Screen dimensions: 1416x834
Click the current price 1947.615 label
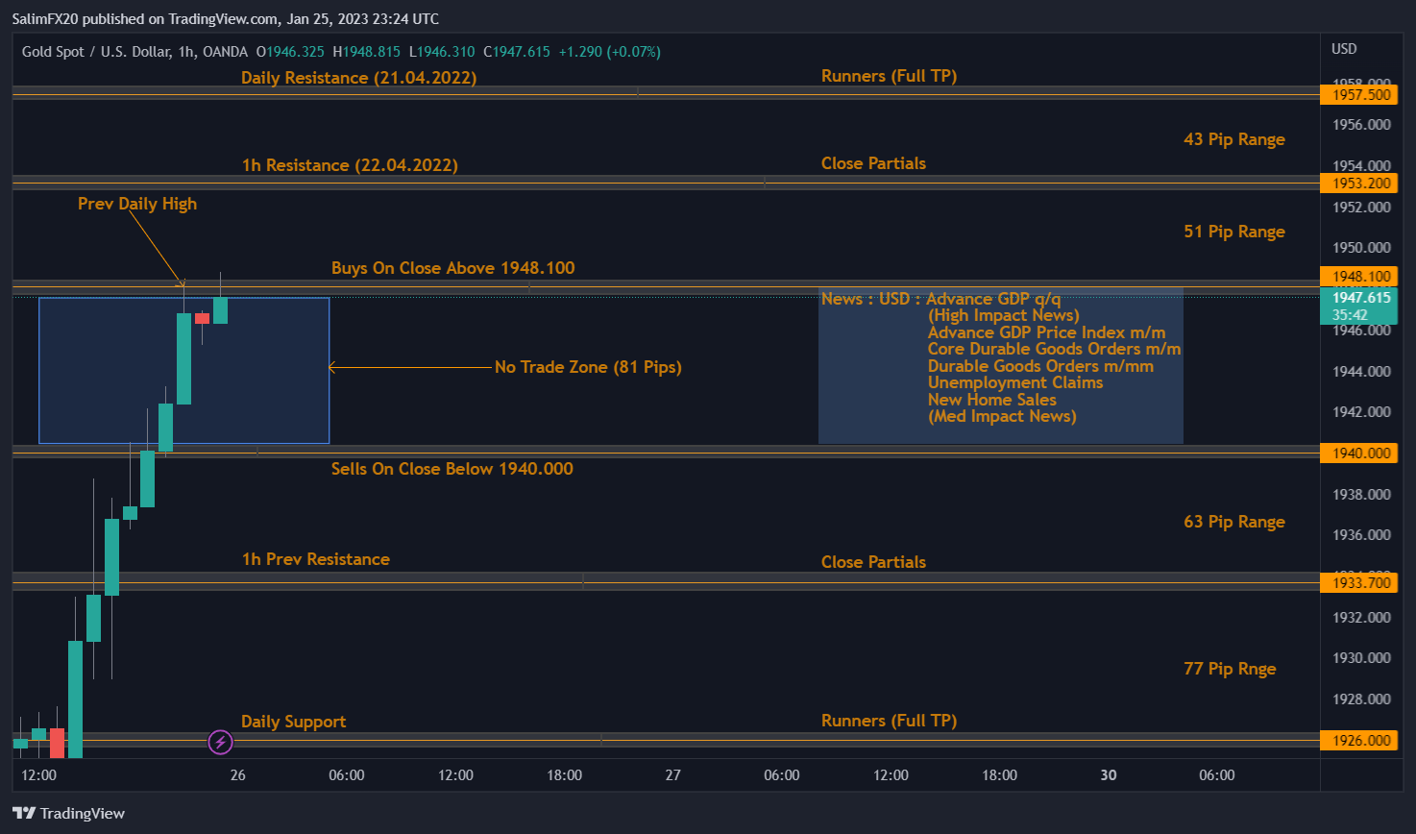(1359, 298)
